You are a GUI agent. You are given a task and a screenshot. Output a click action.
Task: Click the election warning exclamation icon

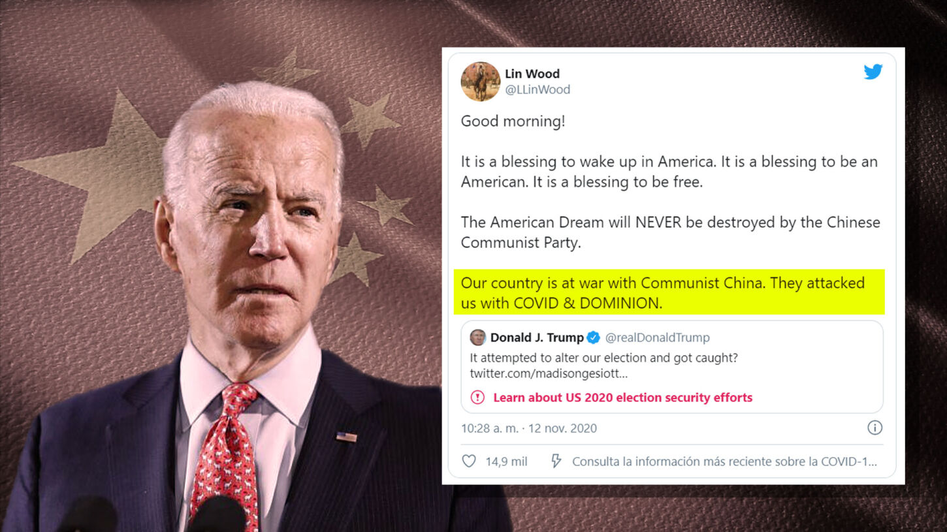tap(478, 397)
